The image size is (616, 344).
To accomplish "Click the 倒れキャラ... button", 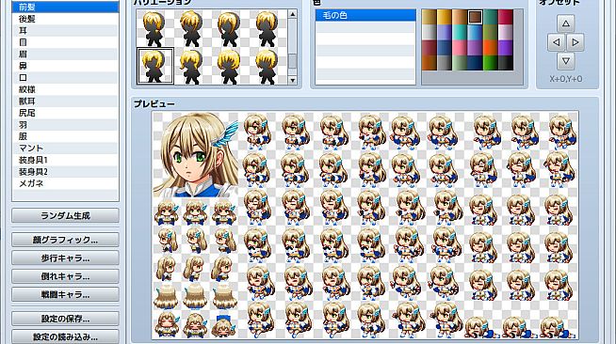I will tap(65, 276).
